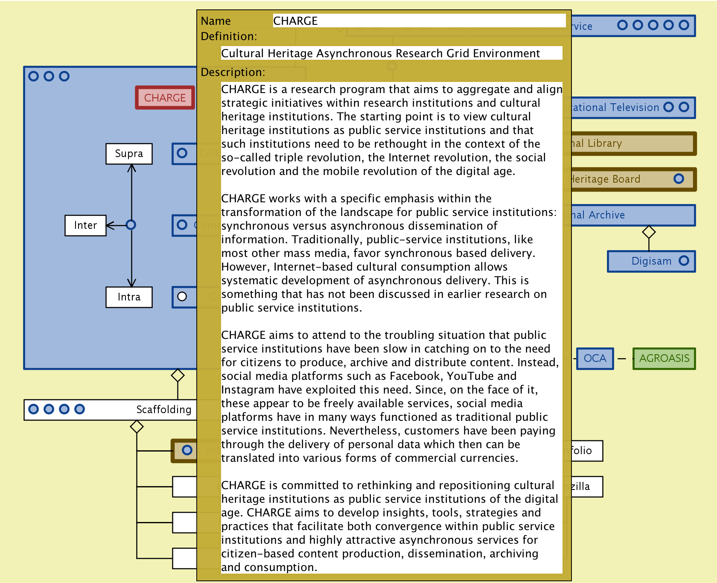
Task: Click the white circle in the box beside Intra
Action: pos(182,297)
